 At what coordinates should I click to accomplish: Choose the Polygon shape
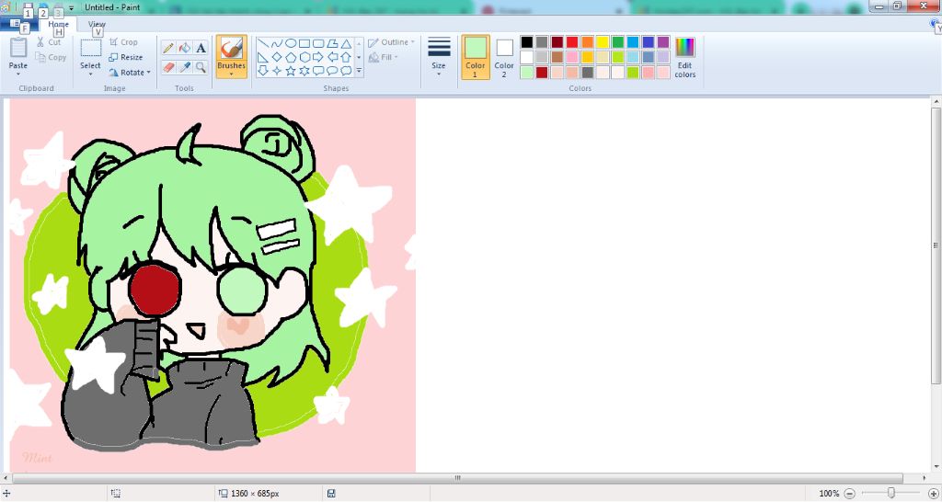332,44
